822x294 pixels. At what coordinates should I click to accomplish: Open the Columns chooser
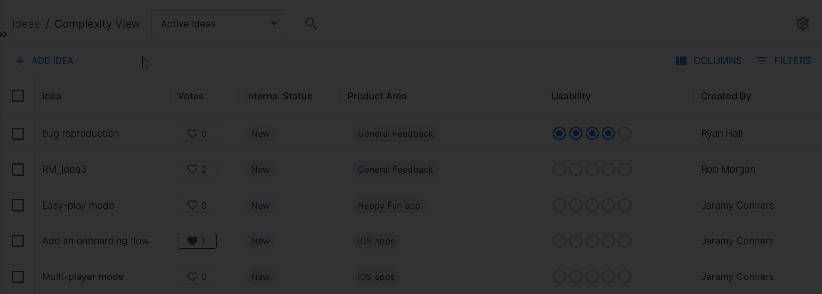(709, 61)
